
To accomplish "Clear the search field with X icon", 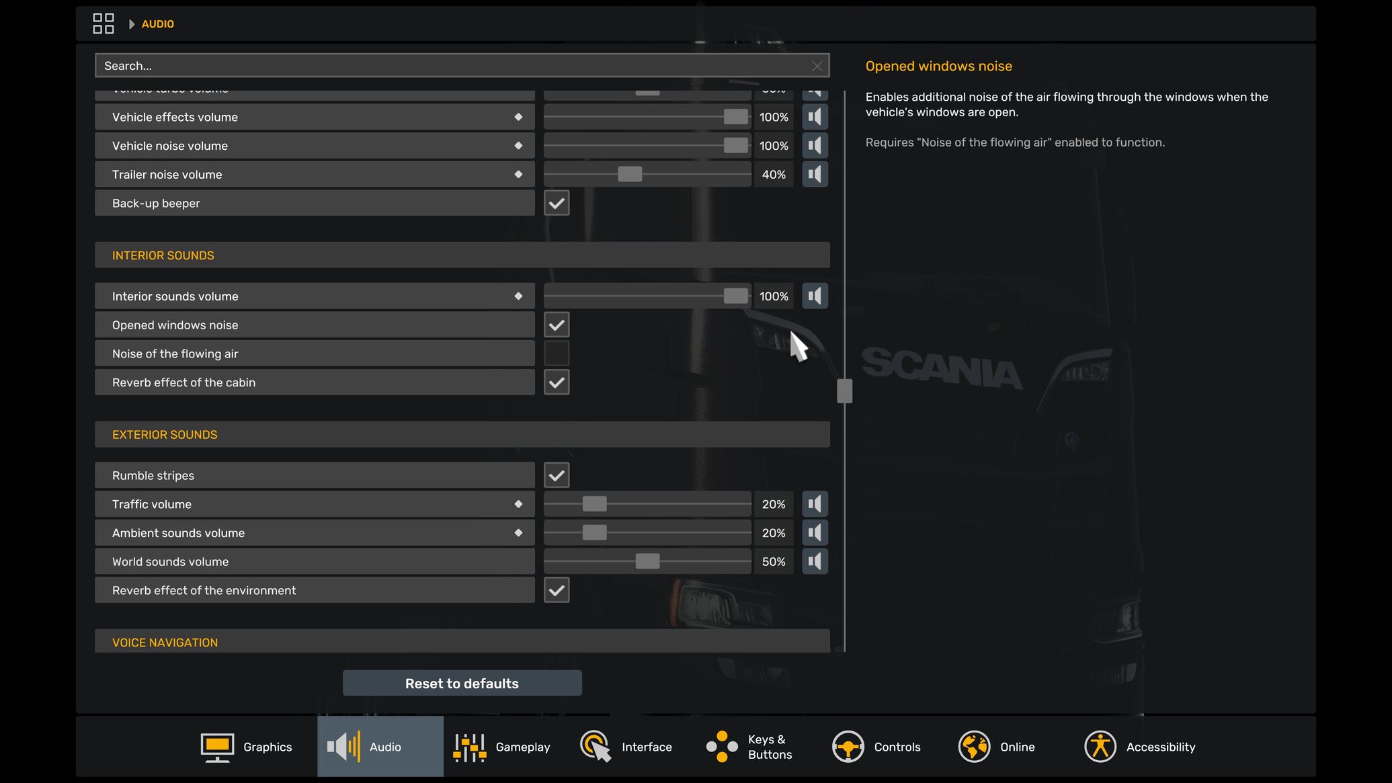I will (817, 66).
